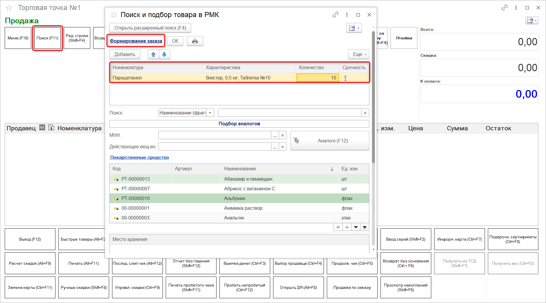Open the search type Наименование dropdown
Image resolution: width=546 pixels, height=303 pixels.
tap(210, 113)
